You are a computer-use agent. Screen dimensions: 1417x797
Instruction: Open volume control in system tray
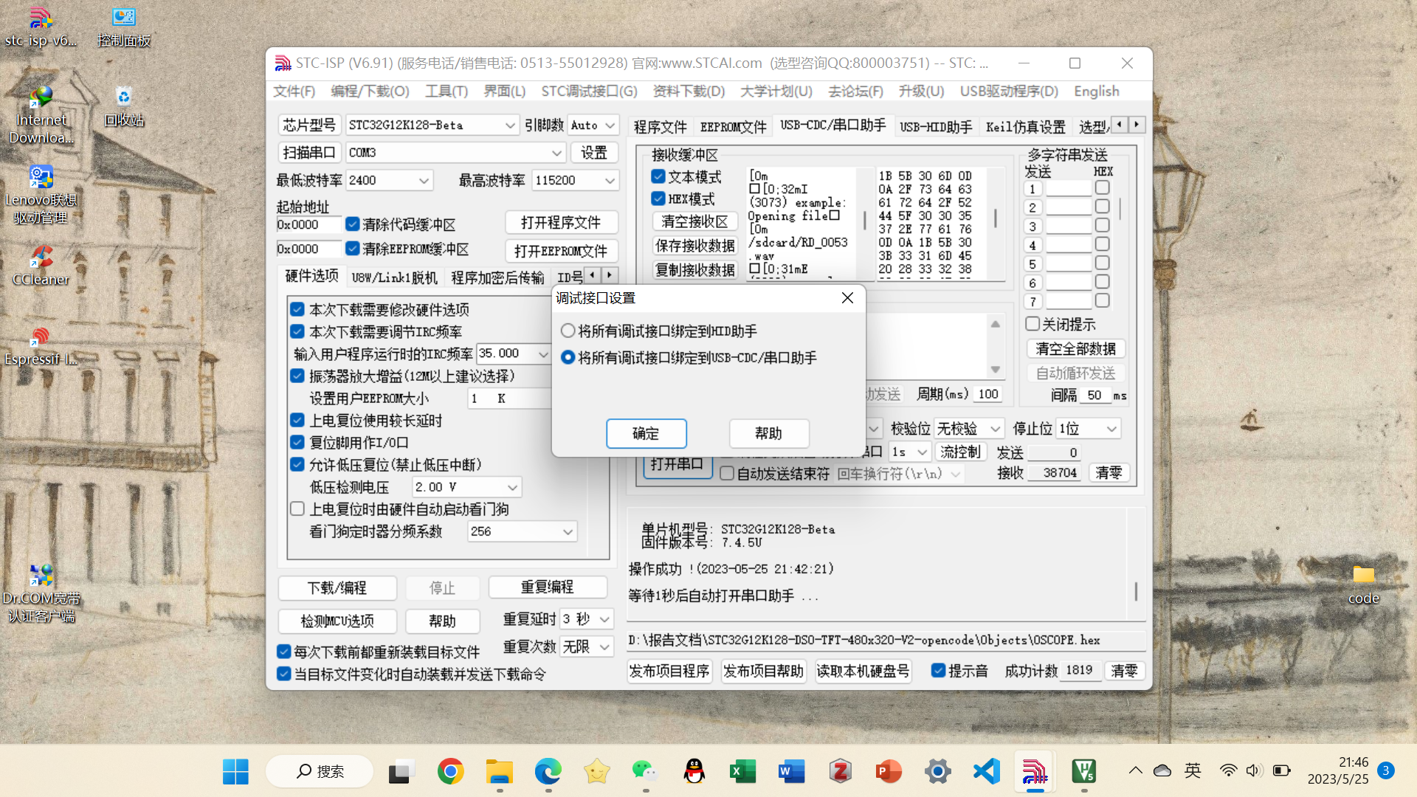pyautogui.click(x=1253, y=770)
